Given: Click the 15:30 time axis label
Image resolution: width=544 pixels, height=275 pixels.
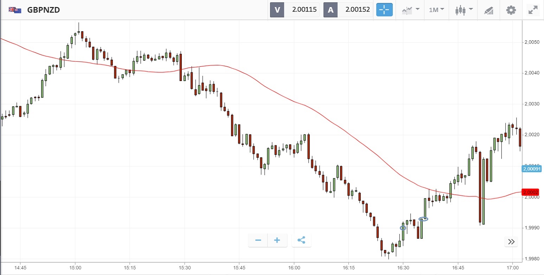Looking at the screenshot, I should coord(184,267).
